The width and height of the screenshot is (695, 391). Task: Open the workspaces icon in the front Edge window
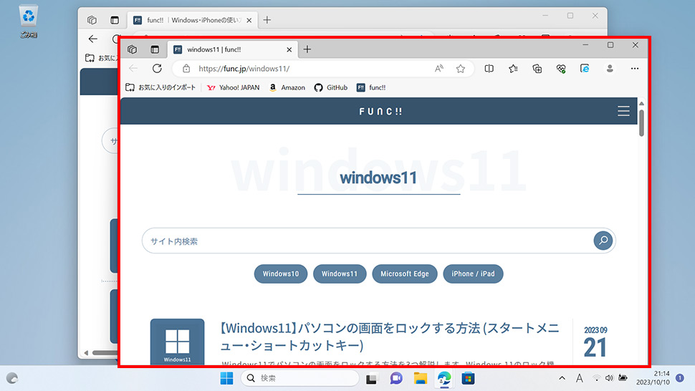tap(132, 49)
